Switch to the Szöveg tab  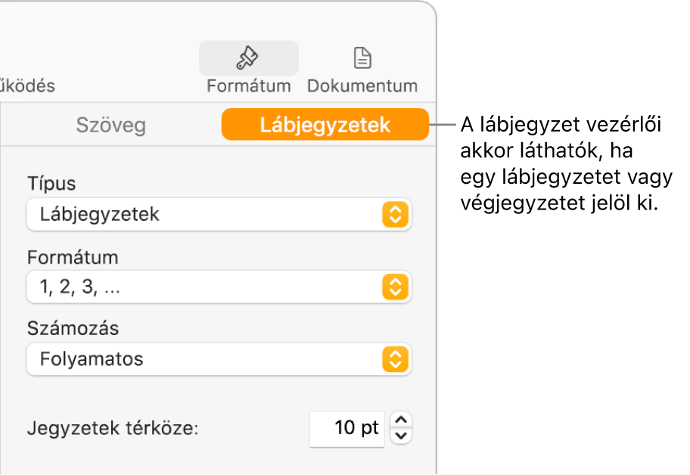click(110, 126)
